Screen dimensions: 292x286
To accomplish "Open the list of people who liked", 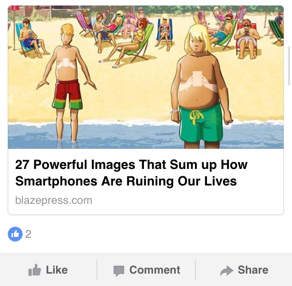I will (28, 234).
